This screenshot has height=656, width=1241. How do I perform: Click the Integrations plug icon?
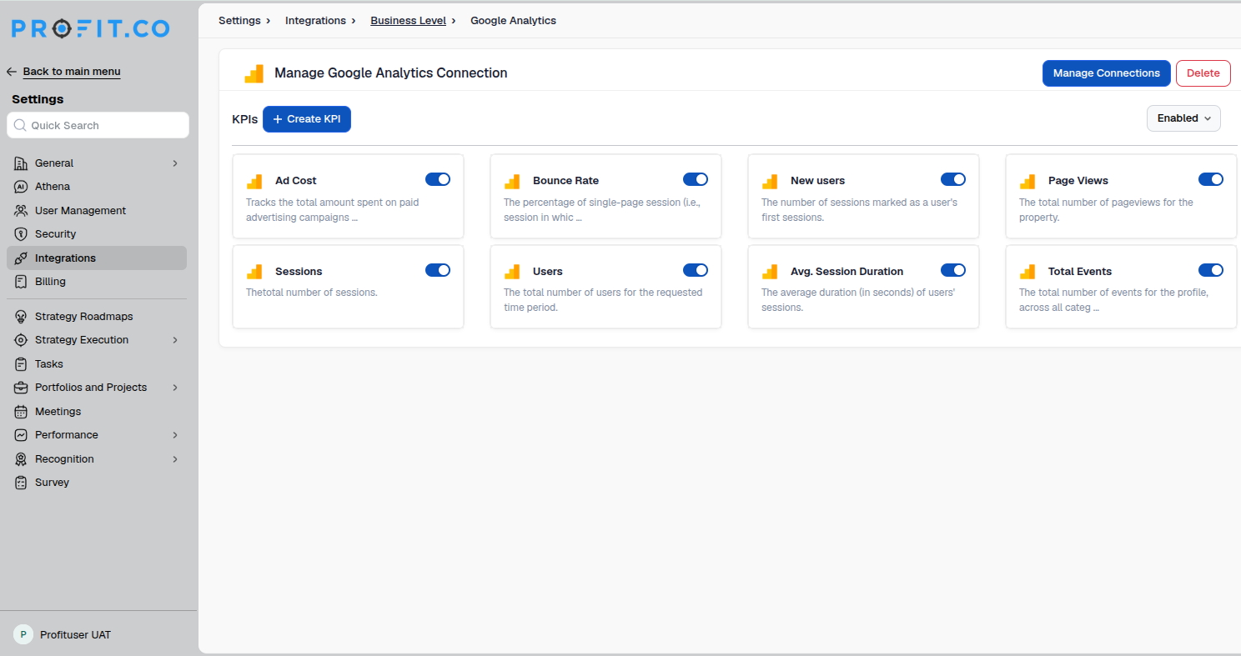(21, 258)
